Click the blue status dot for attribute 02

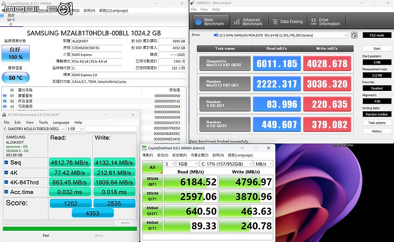(5, 101)
